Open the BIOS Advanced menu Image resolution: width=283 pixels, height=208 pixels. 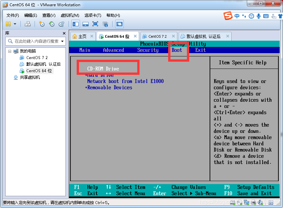114,50
